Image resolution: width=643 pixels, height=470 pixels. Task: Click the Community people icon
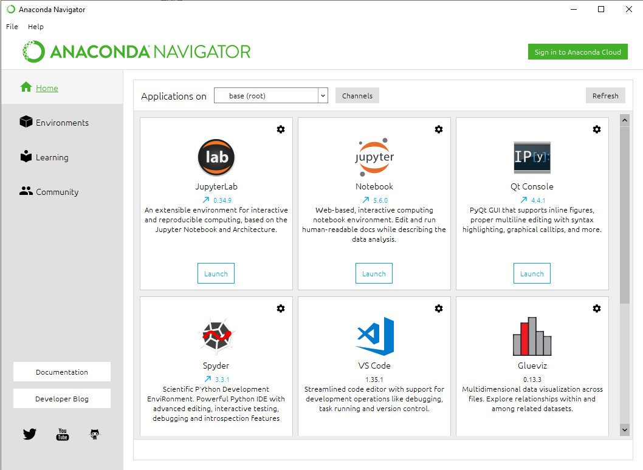26,191
